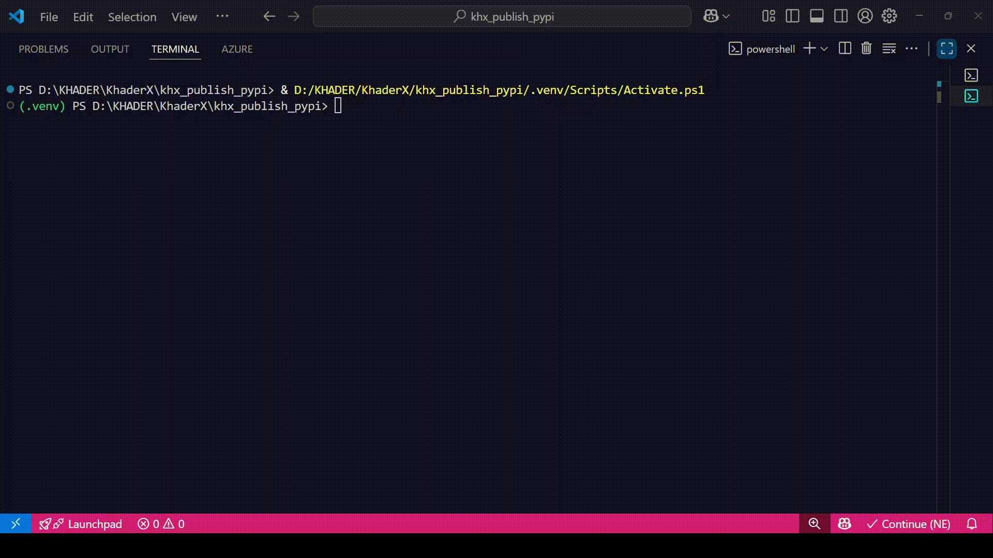
Task: Open the VS Code application logo menu
Action: click(17, 17)
